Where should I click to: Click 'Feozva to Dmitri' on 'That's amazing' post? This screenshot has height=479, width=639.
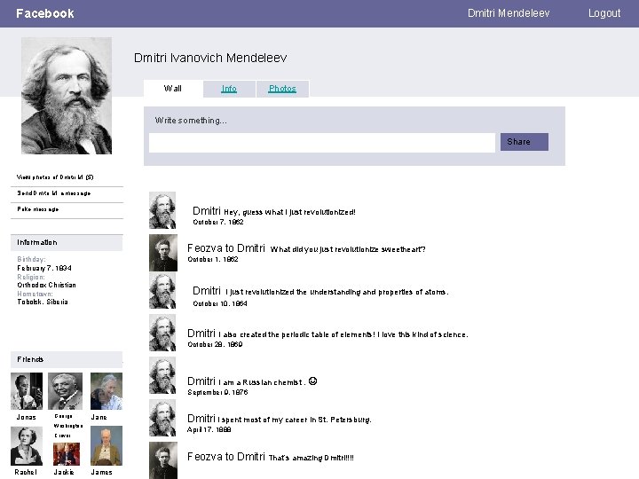226,457
